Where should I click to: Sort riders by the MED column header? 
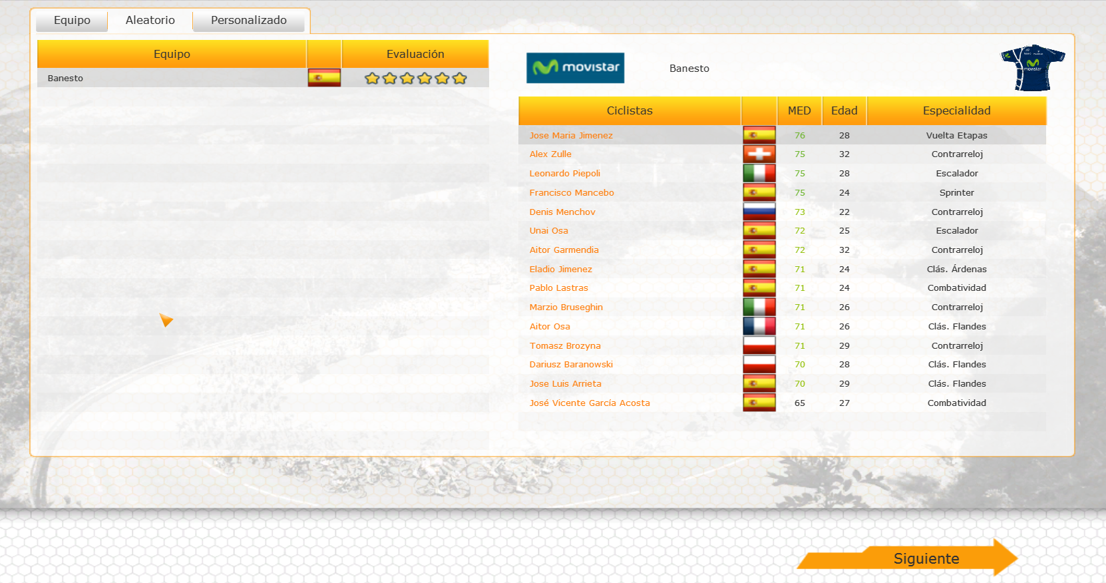point(799,110)
